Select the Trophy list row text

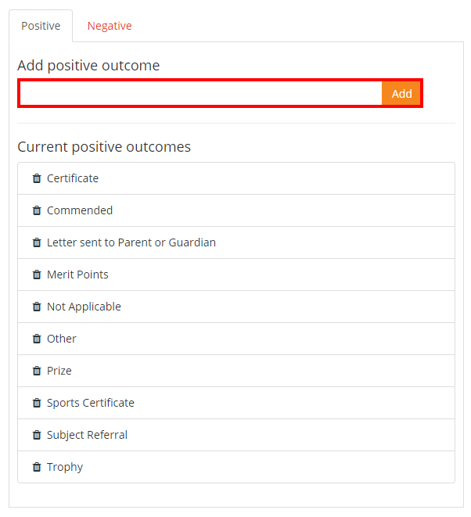[x=65, y=467]
